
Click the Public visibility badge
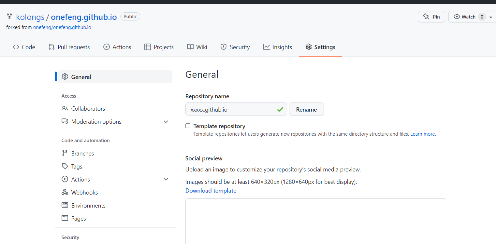point(130,17)
